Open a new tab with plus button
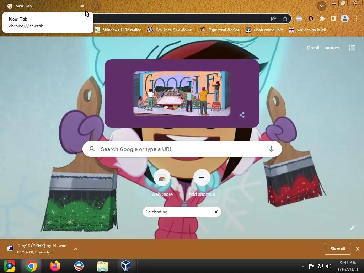Viewport: 364px width, 273px height. tap(96, 6)
